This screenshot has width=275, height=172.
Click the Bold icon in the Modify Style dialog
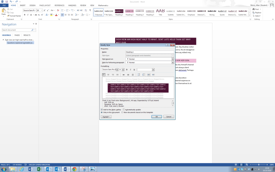coord(127,70)
